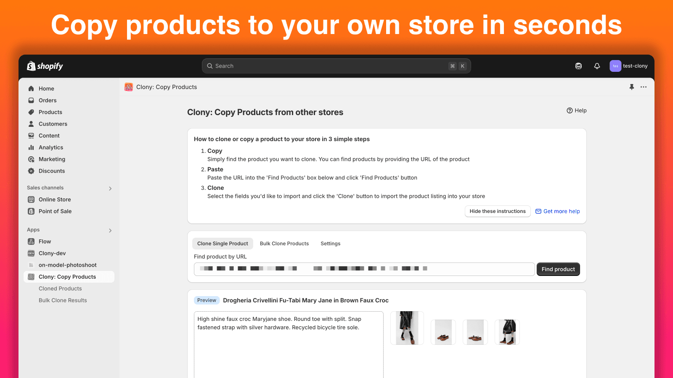Screen dimensions: 673x378
Task: Open the Discounts section
Action: [51, 171]
